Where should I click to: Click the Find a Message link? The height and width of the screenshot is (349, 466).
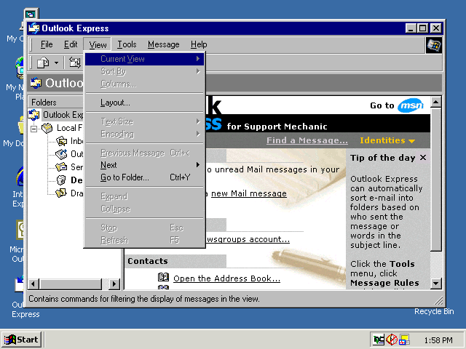[307, 140]
